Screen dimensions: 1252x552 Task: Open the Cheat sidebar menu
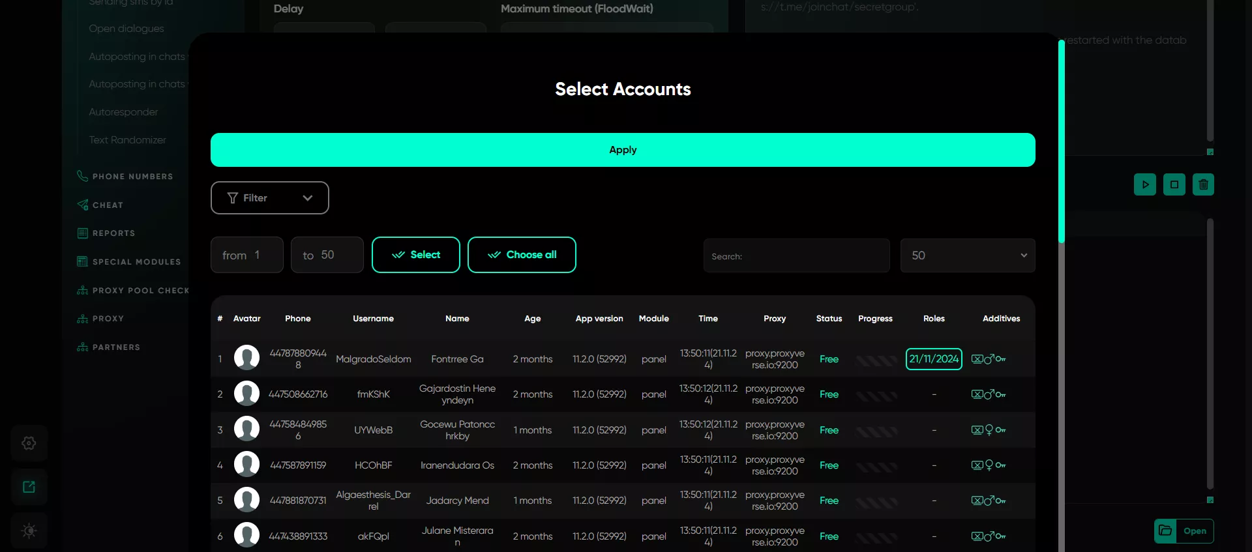pos(100,205)
